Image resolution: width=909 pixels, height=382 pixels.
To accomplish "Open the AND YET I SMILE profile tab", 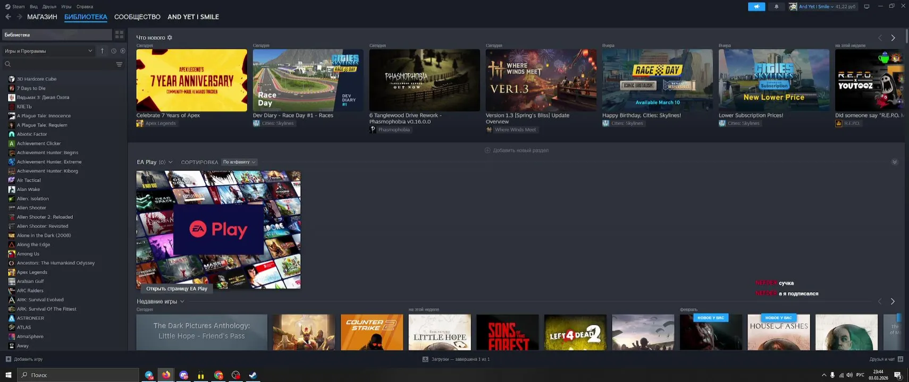I will (193, 17).
